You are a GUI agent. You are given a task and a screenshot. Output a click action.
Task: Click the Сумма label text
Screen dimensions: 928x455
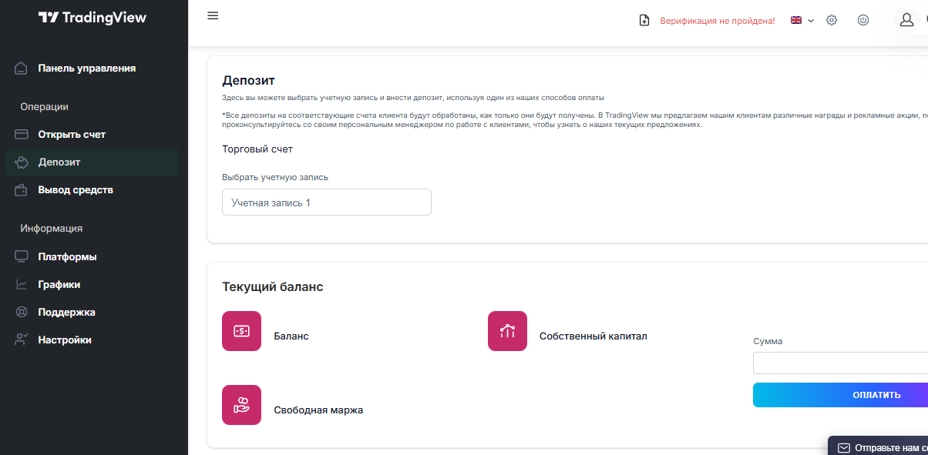point(768,341)
